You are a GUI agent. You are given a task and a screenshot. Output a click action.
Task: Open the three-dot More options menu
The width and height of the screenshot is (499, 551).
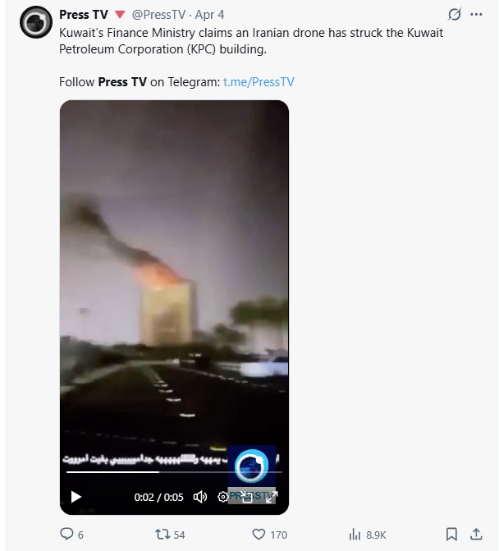coord(476,15)
